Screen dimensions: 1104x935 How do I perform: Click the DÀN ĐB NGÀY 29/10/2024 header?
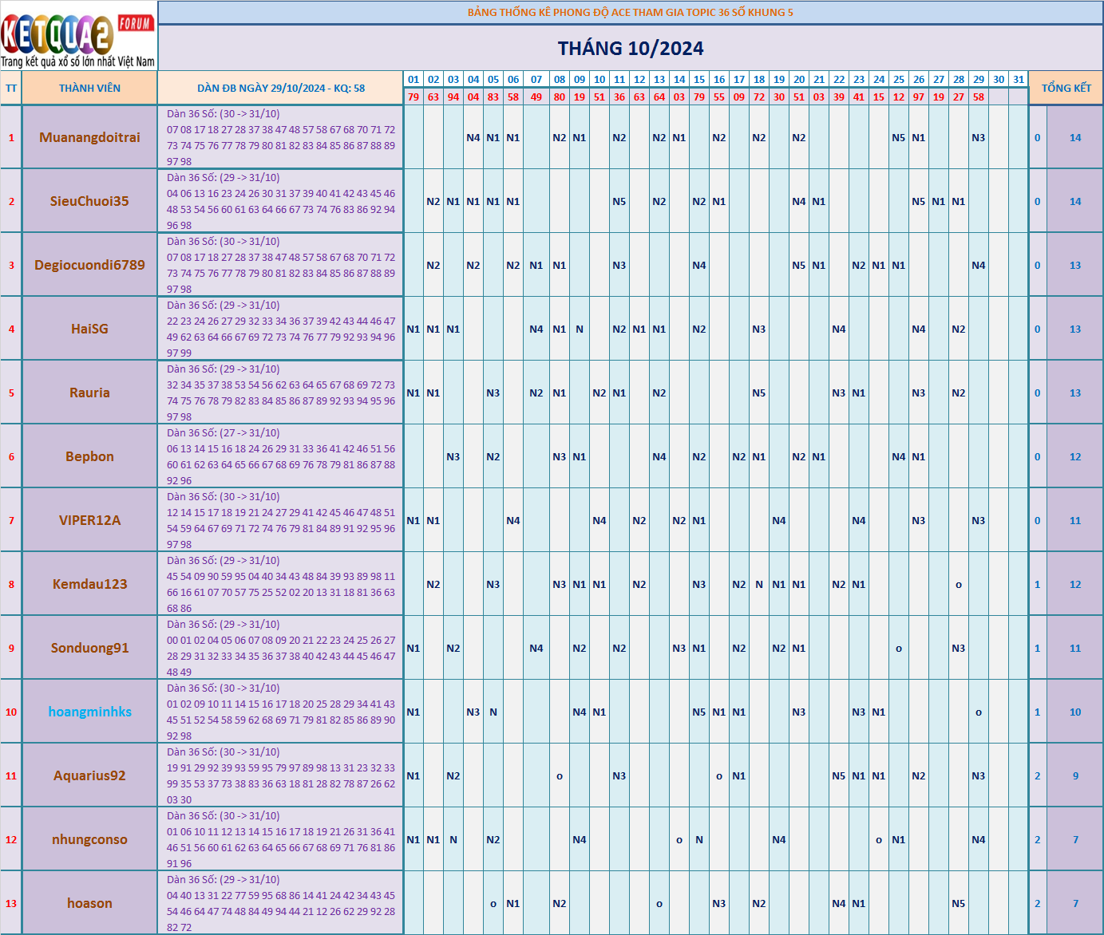point(280,89)
